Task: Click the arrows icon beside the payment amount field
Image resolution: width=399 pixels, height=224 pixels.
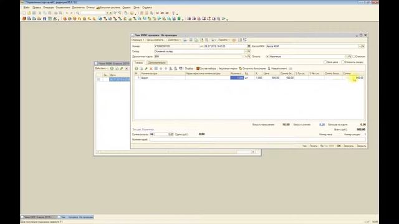Action: pos(151,134)
